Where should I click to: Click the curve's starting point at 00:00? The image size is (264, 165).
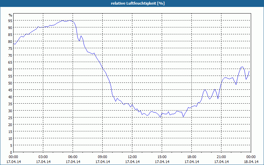coord(14,44)
